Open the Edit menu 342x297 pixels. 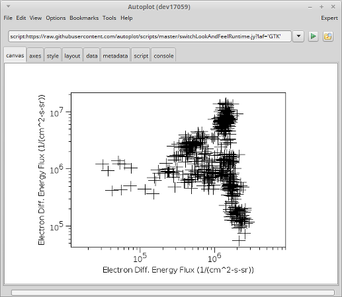coord(21,18)
